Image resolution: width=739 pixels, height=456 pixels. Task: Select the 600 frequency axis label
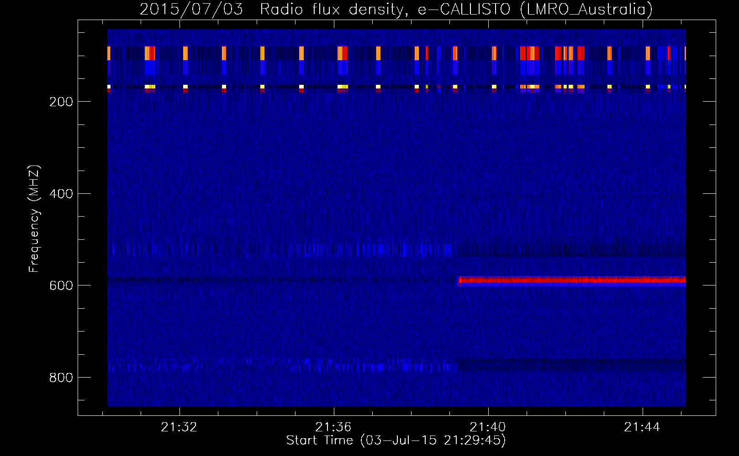pyautogui.click(x=61, y=285)
